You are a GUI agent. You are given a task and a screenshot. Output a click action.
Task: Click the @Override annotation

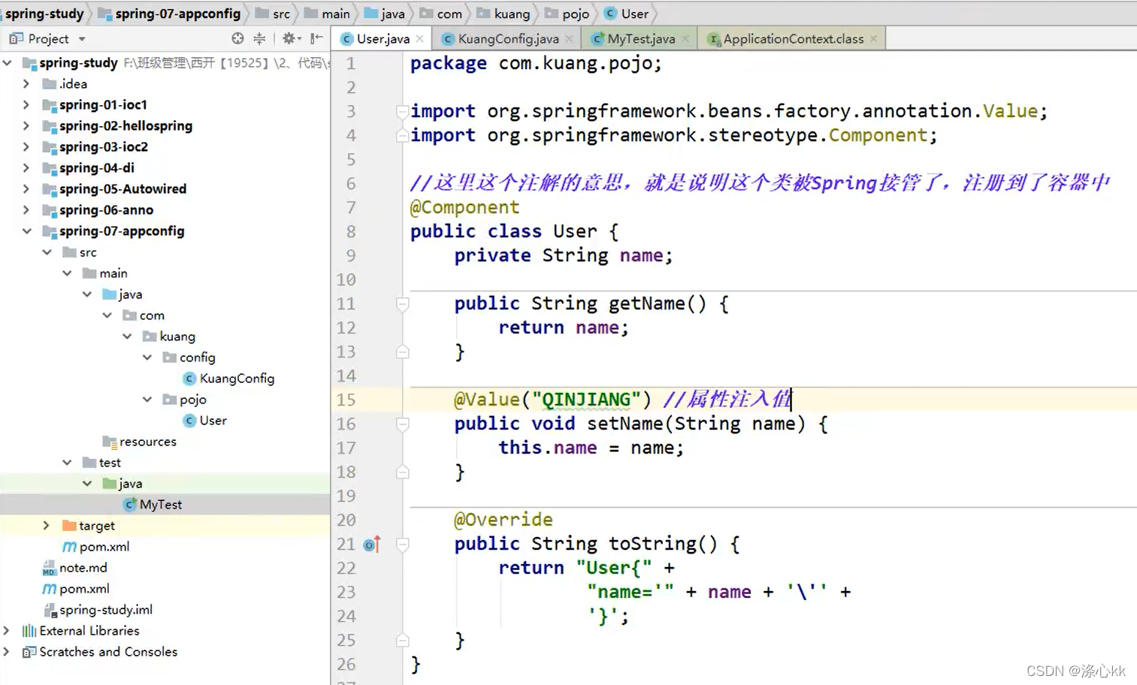[503, 520]
